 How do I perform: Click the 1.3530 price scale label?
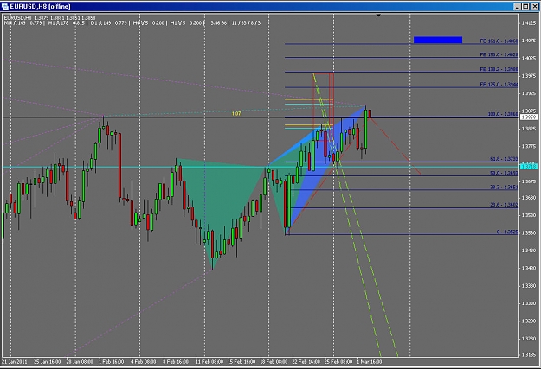click(529, 233)
